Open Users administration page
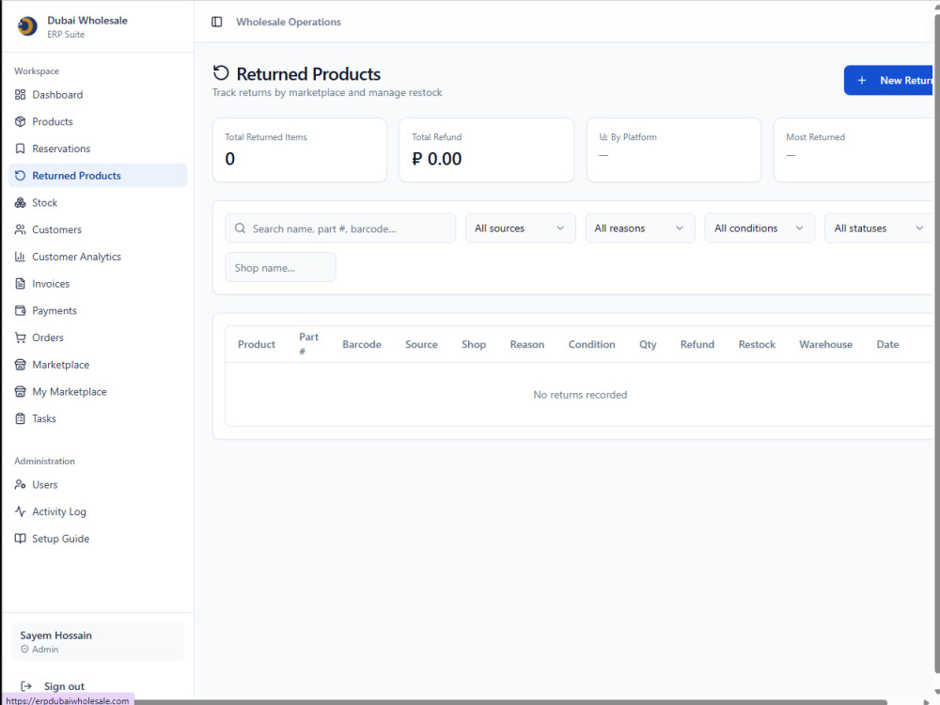The image size is (940, 705). (98, 484)
